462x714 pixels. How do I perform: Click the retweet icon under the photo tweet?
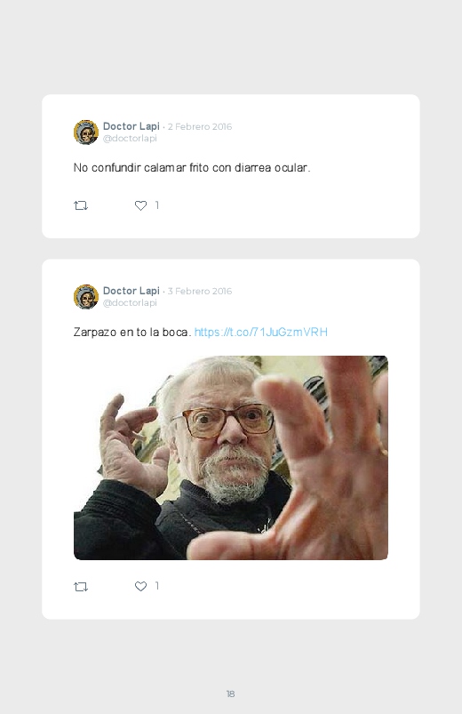(x=81, y=587)
